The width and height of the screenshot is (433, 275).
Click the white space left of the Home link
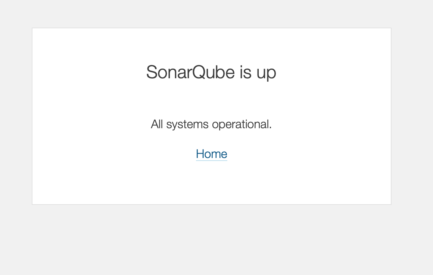click(112, 154)
